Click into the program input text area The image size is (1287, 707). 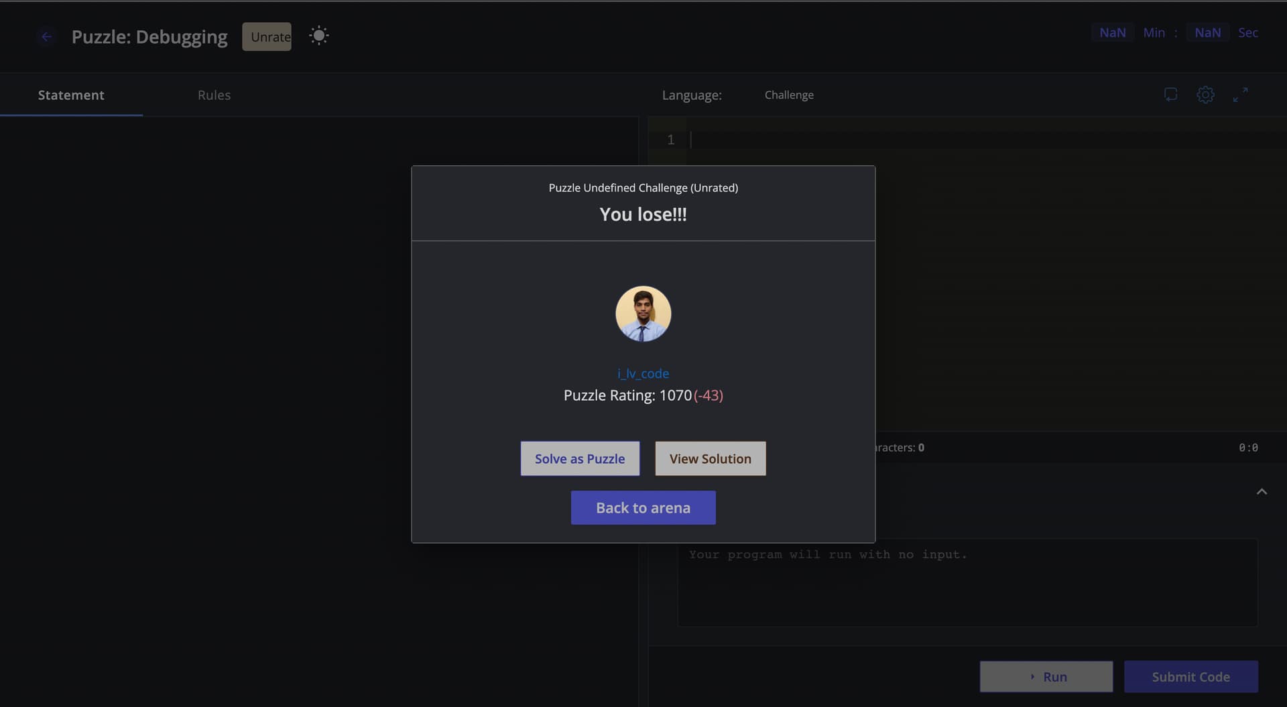[967, 582]
